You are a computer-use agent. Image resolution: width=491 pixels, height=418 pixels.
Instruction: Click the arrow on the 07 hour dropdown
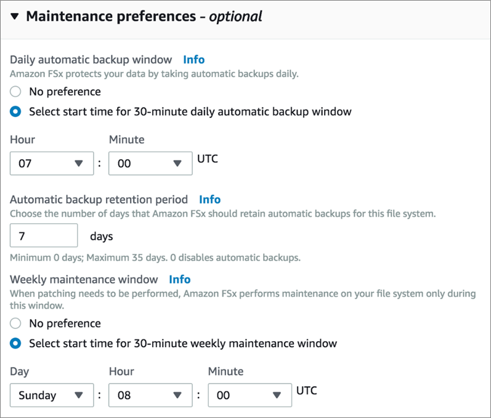click(78, 164)
